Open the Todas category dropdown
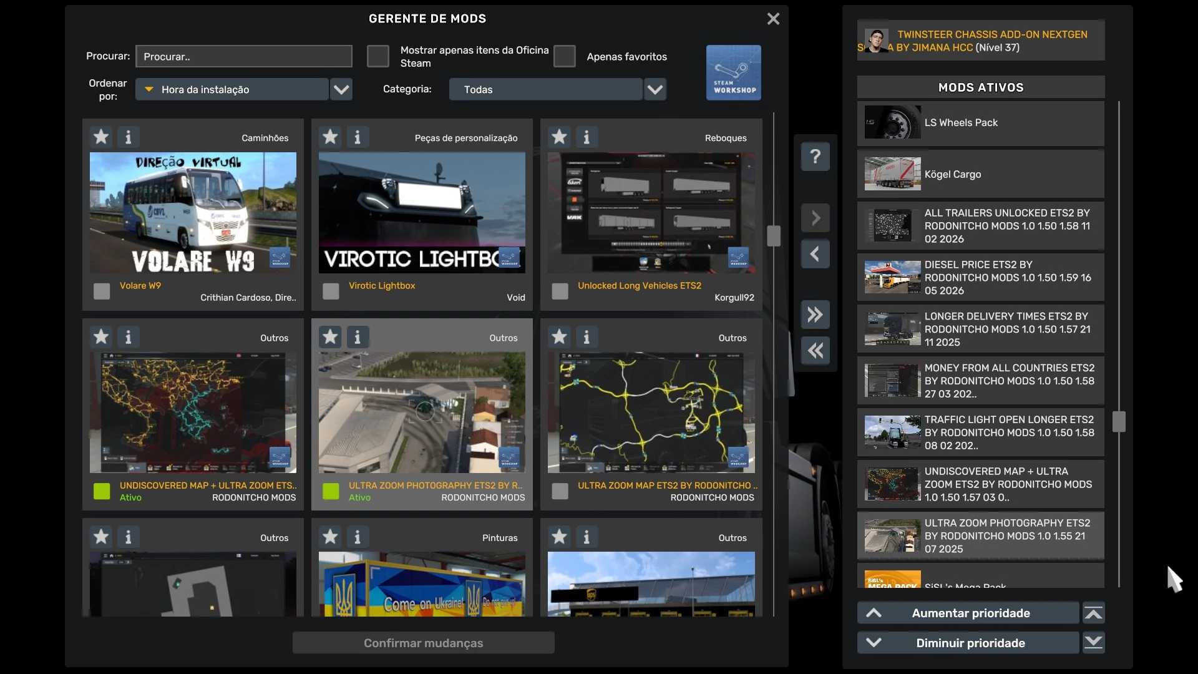This screenshot has width=1198, height=674. pyautogui.click(x=545, y=89)
